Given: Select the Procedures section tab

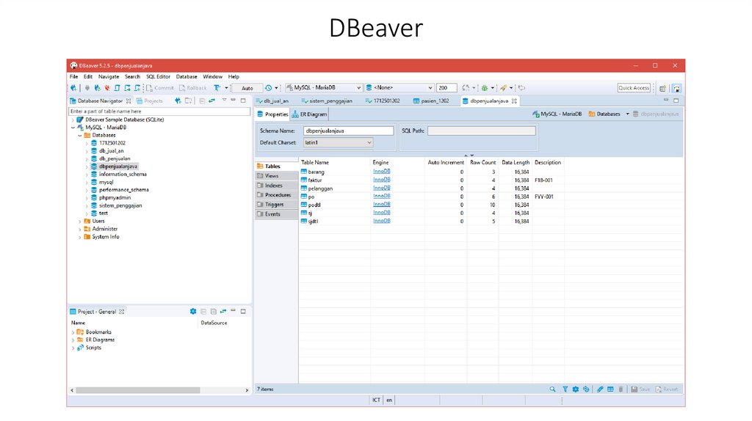Looking at the screenshot, I should (x=277, y=195).
